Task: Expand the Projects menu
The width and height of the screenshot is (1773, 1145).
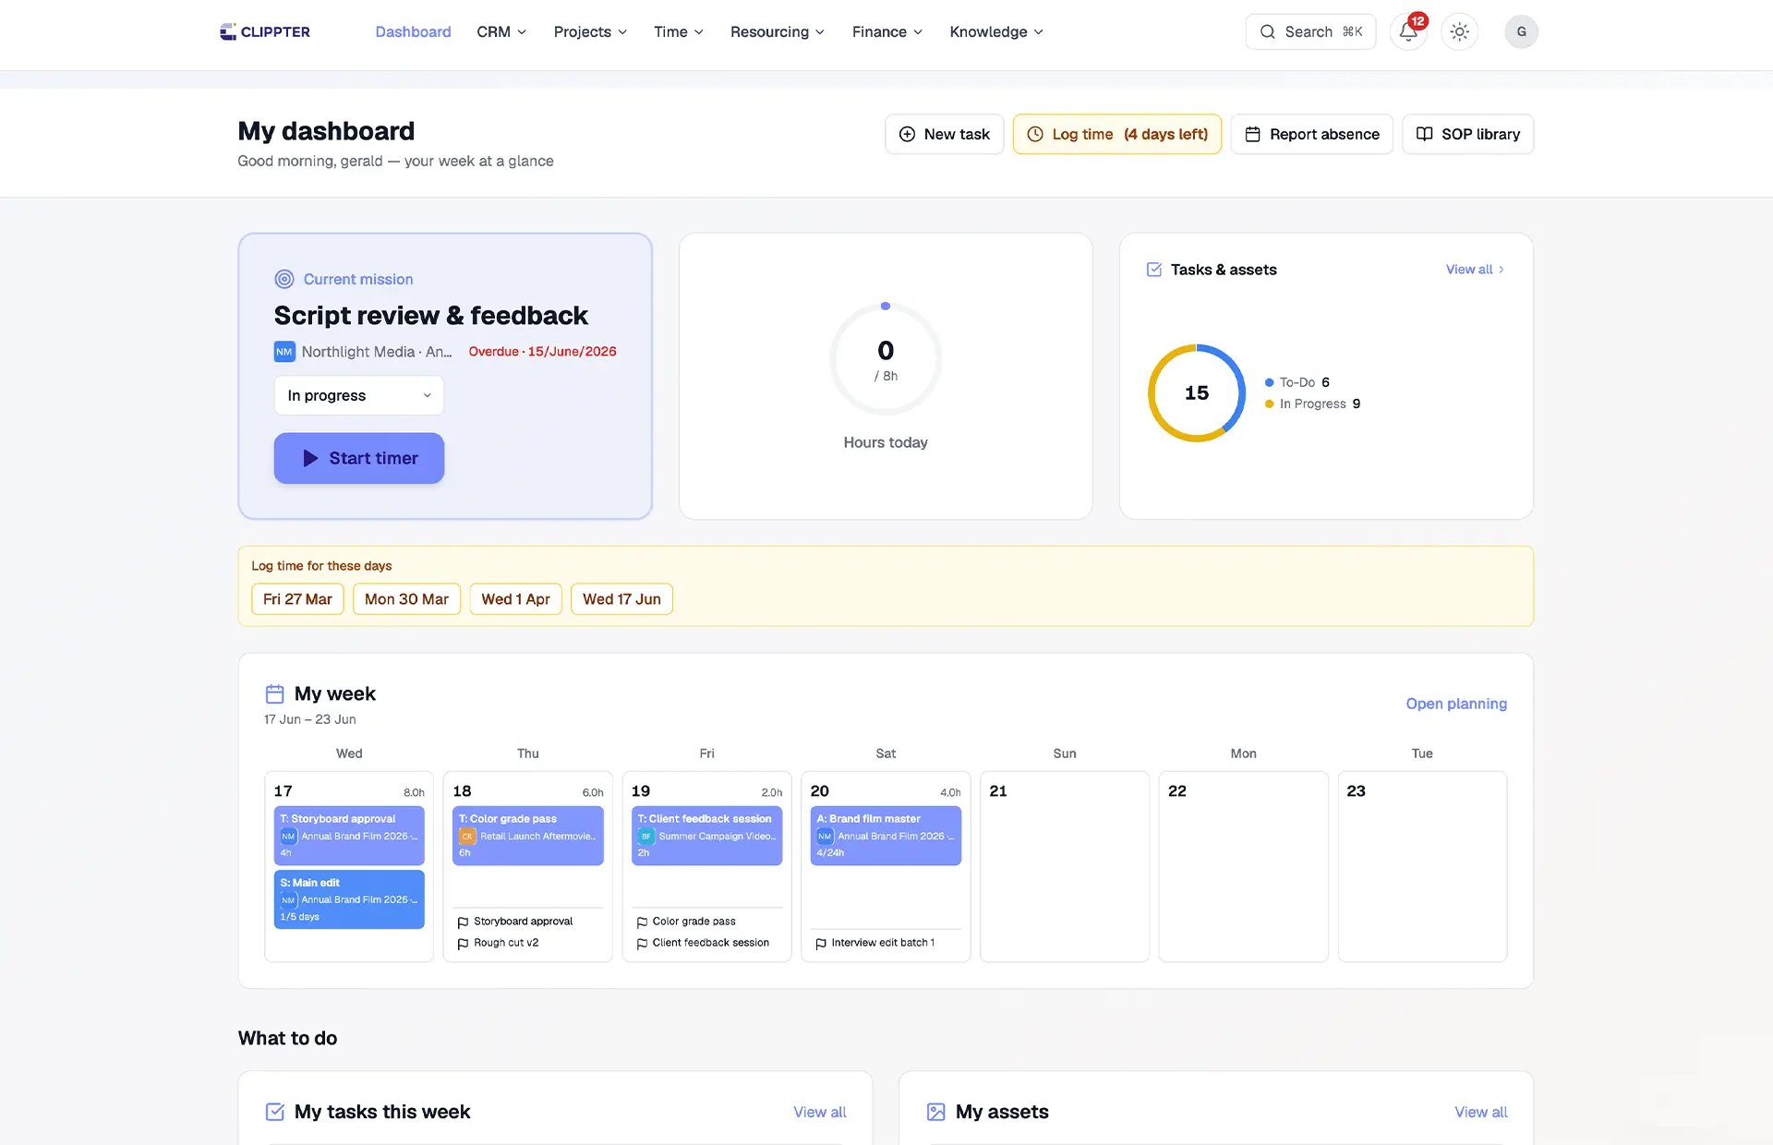Action: tap(590, 31)
